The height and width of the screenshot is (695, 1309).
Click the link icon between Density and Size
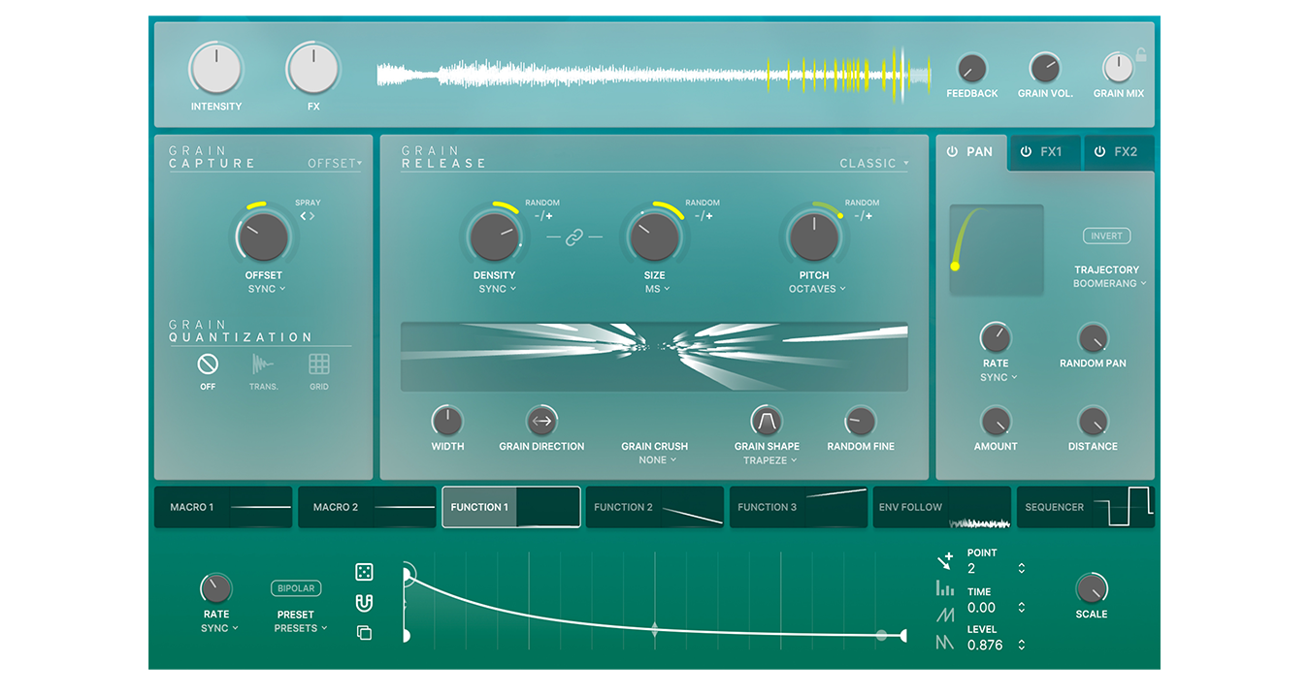tap(574, 237)
